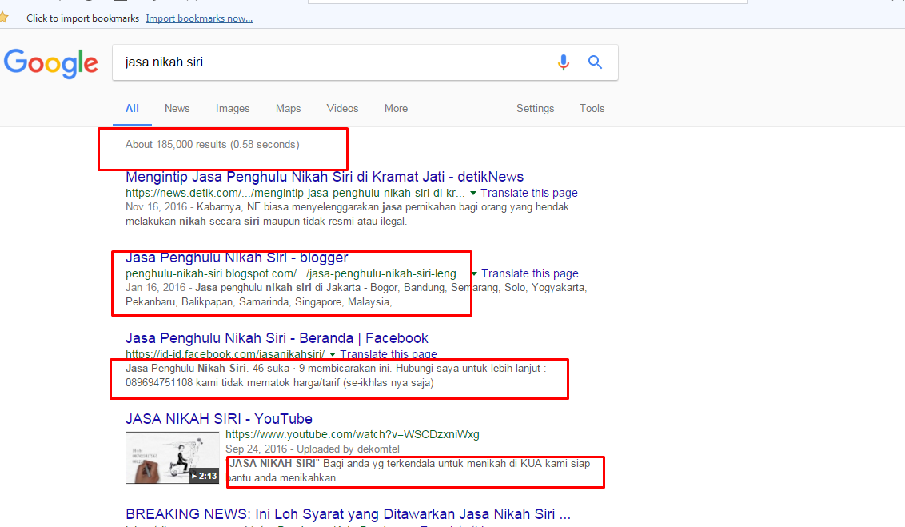
Task: Expand dropdown arrow beside blogspot URL
Action: pyautogui.click(x=474, y=273)
